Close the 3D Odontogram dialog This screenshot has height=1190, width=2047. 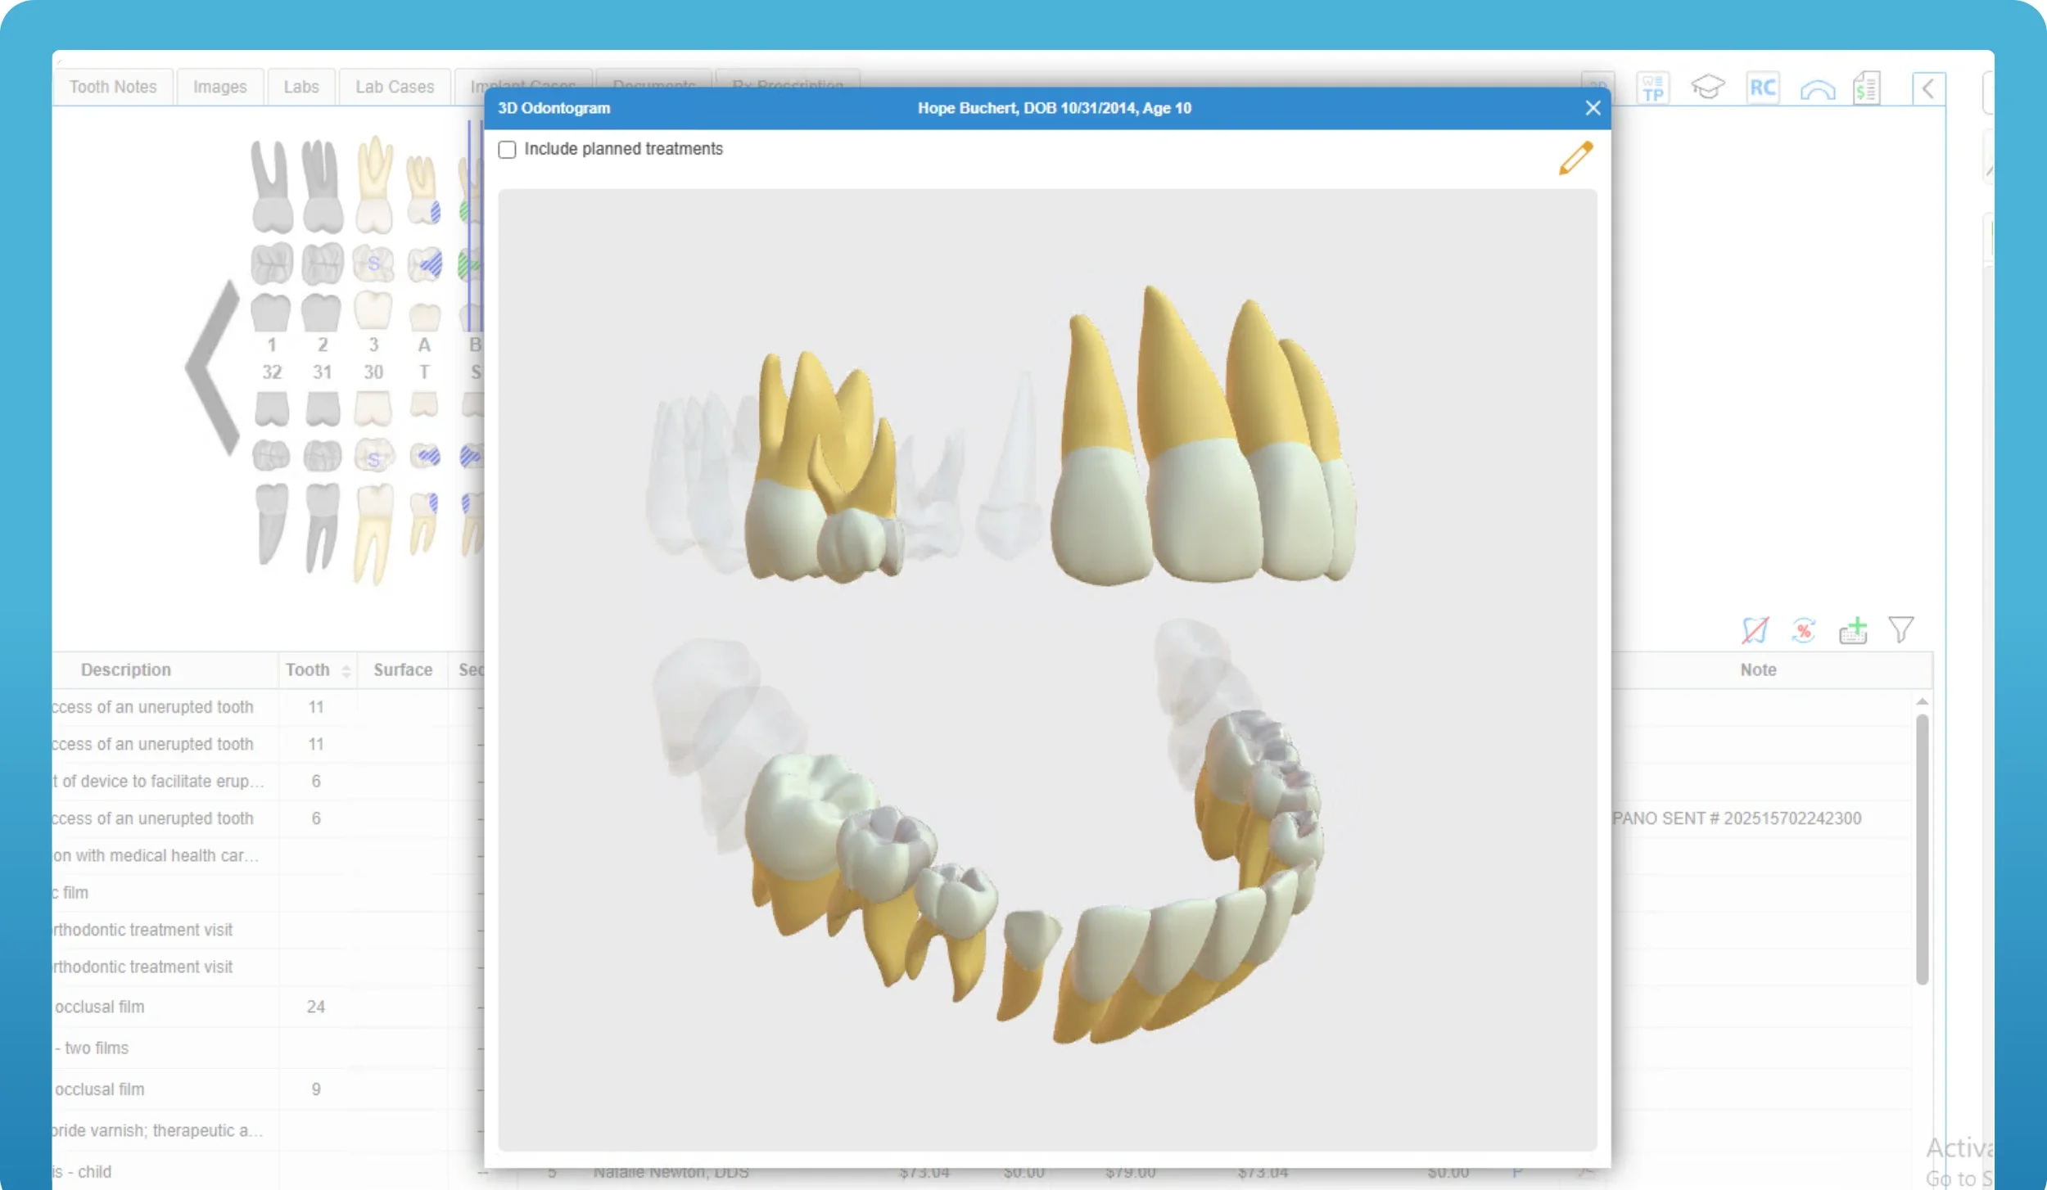(1592, 108)
